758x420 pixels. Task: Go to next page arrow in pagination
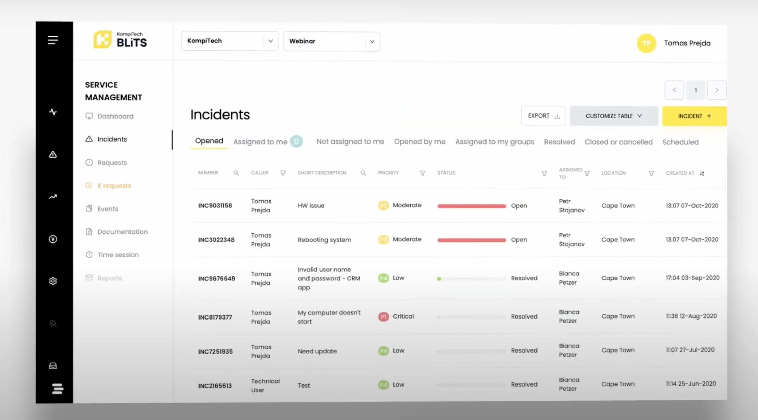pyautogui.click(x=717, y=90)
